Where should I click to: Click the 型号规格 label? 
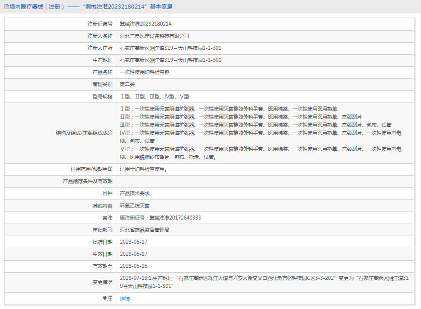pyautogui.click(x=102, y=97)
